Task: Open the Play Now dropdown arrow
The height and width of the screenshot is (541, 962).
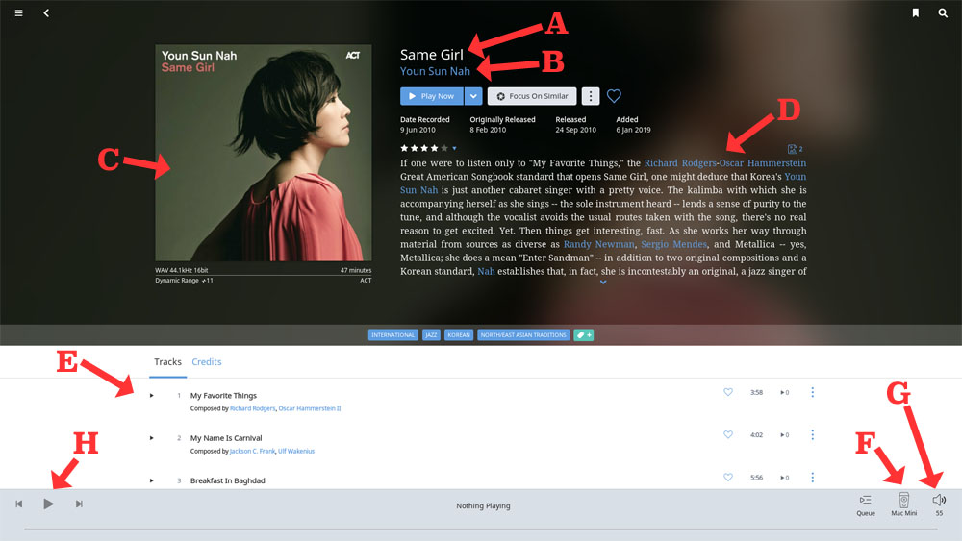Action: [x=473, y=96]
